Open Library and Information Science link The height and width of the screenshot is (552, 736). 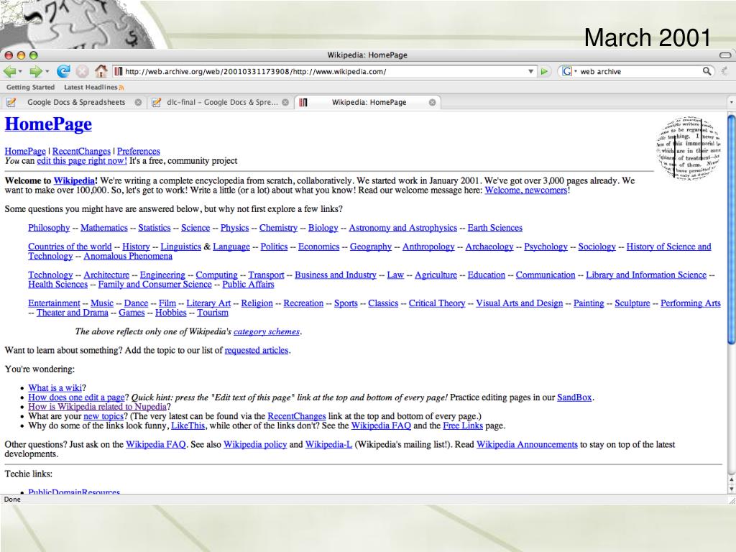pyautogui.click(x=646, y=275)
